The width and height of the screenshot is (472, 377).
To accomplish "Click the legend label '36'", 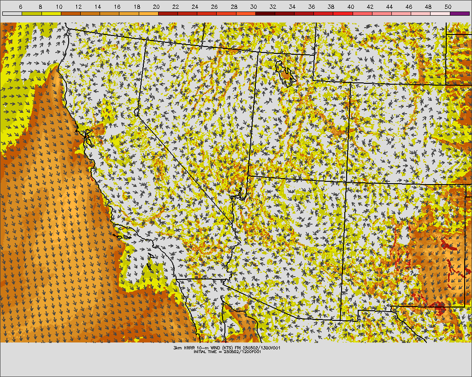I will click(x=312, y=6).
